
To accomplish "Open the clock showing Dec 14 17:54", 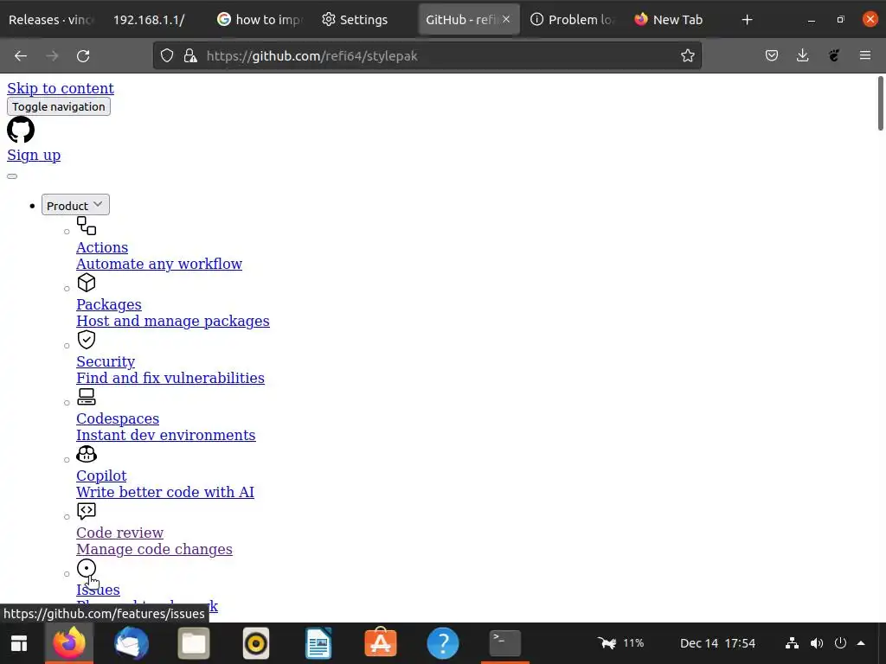I will (717, 643).
